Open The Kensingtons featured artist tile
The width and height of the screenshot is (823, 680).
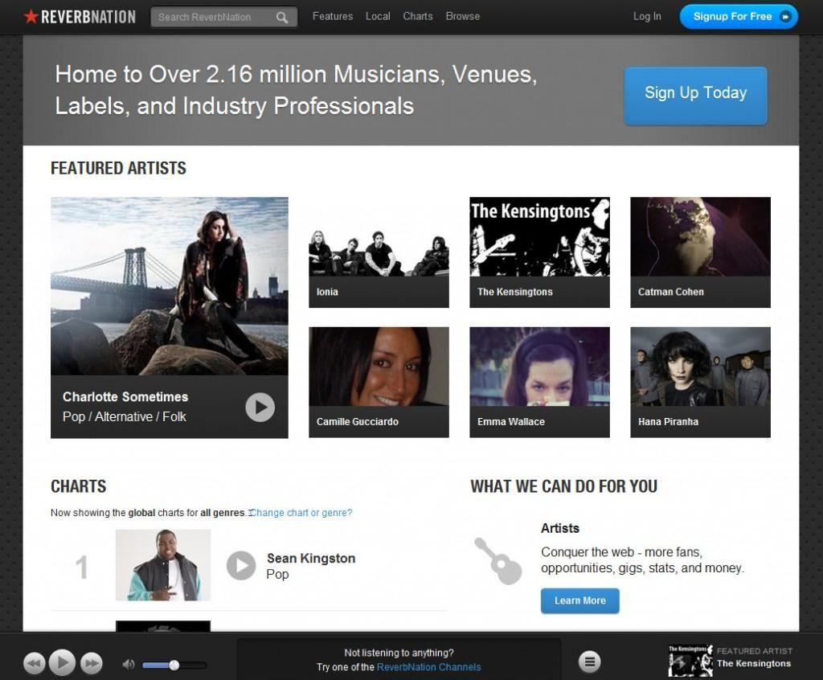[539, 252]
